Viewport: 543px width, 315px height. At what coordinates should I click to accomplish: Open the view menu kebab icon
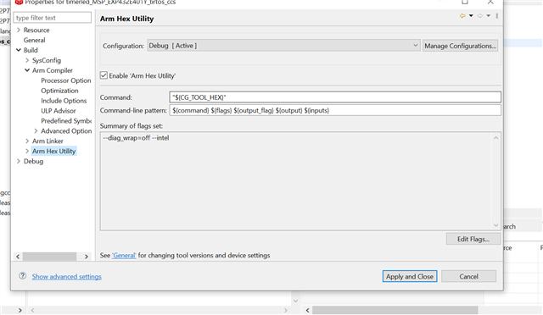pyautogui.click(x=497, y=15)
